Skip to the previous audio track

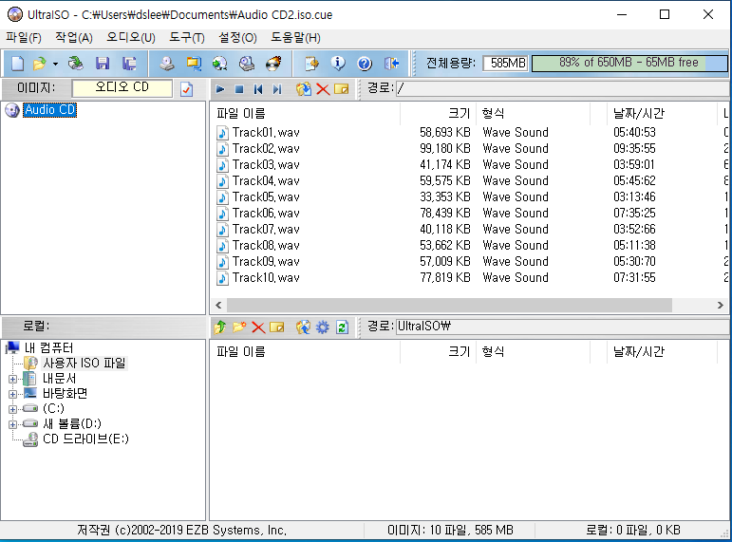point(258,88)
